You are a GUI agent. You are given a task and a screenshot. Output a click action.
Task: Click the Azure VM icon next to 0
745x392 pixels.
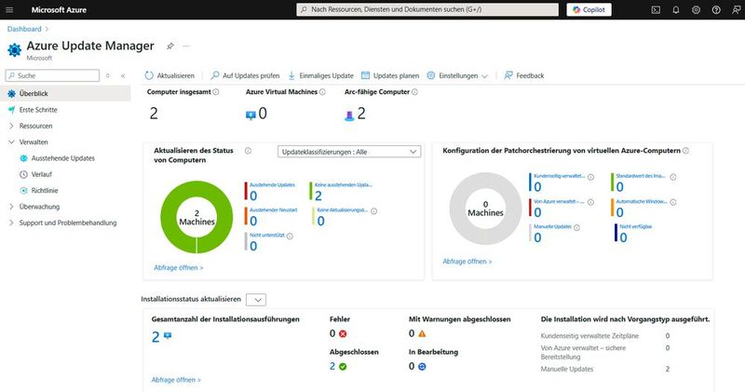[x=251, y=115]
